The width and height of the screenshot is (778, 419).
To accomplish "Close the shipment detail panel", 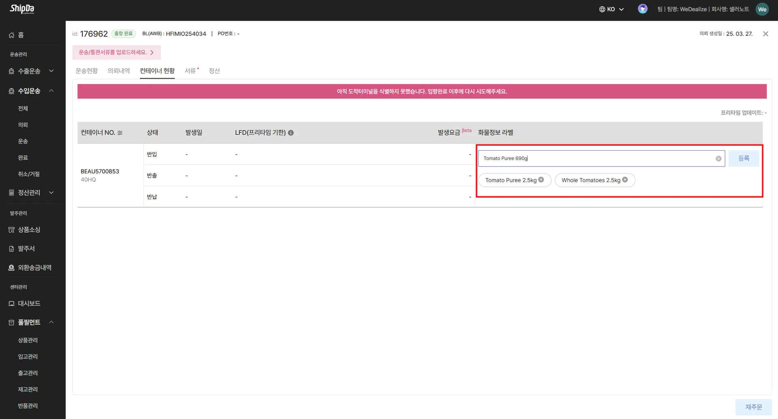I will 765,34.
